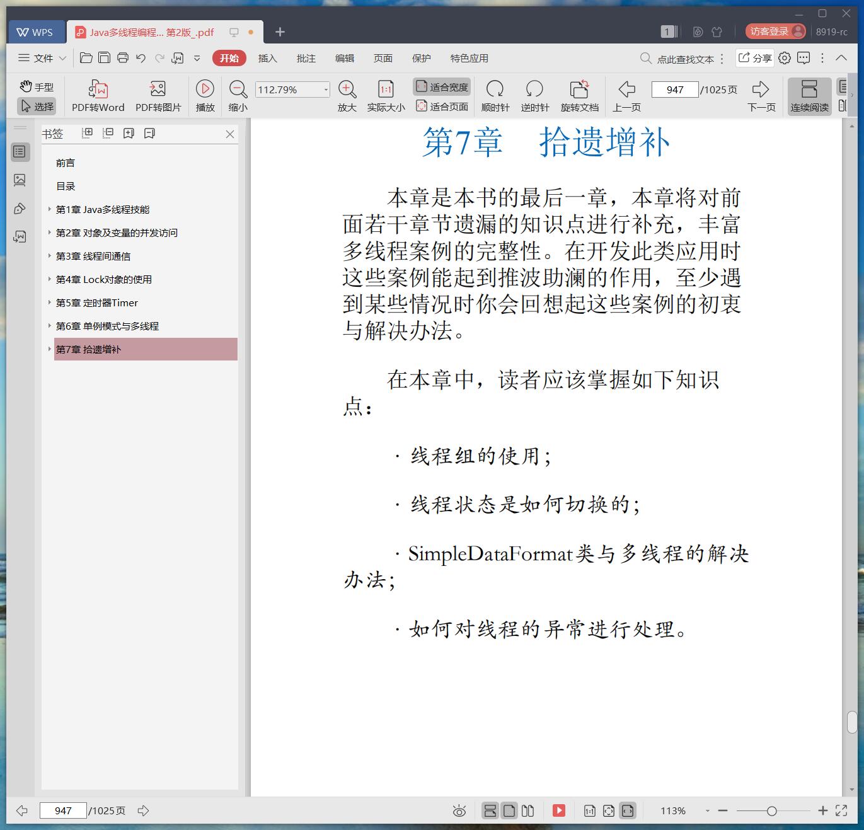Open the outline/bookmark sidebar panel icon

(20, 152)
